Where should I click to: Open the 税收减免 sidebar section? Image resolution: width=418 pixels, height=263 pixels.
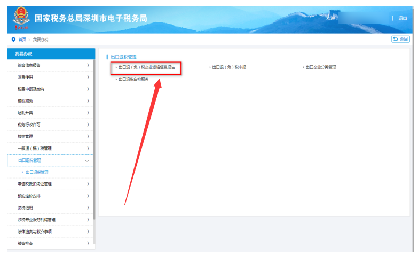[51, 100]
